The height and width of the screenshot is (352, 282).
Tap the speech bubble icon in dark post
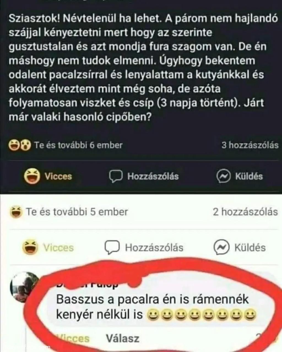116,176
